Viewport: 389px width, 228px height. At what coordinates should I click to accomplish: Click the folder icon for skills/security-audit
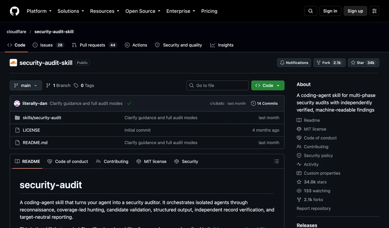[18, 118]
